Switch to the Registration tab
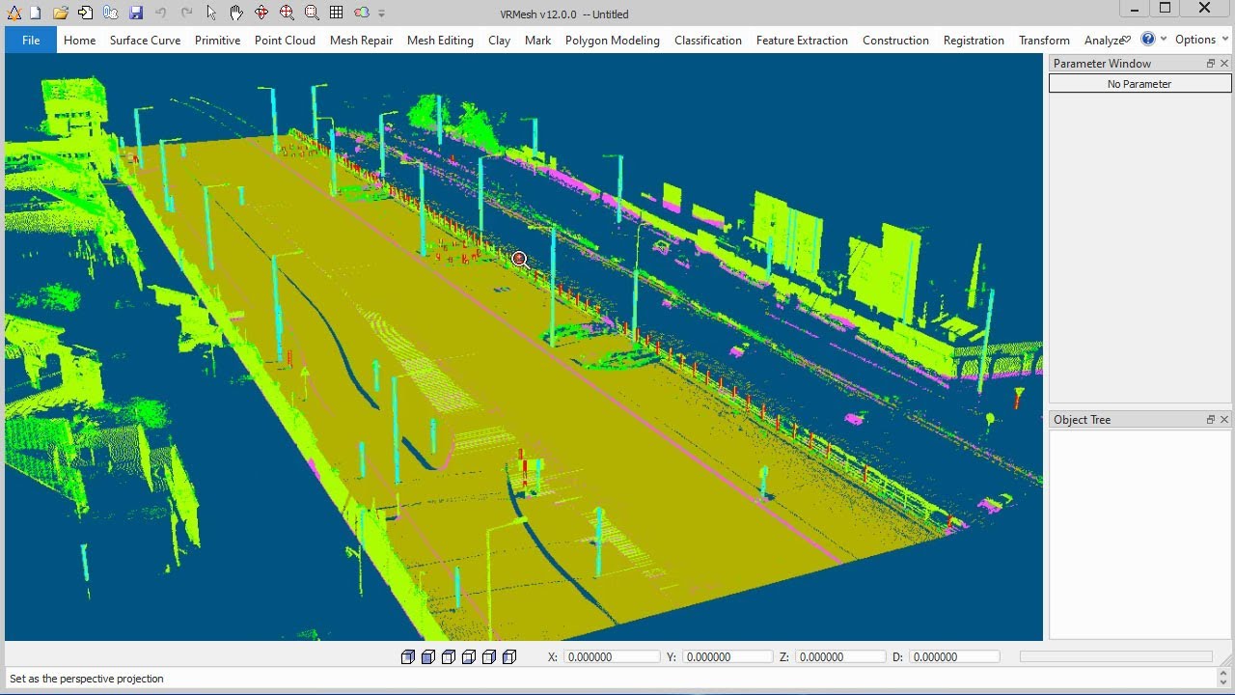Viewport: 1235px width, 695px height. coord(974,40)
